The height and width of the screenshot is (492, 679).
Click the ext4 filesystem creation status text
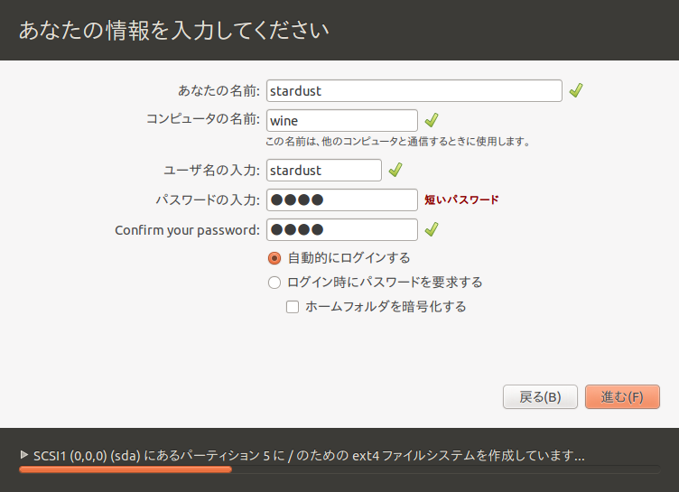(x=309, y=456)
